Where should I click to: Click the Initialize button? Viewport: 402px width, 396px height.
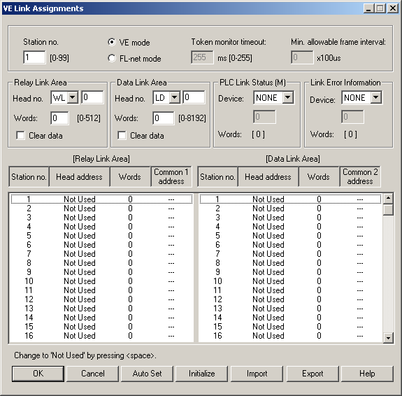coord(202,374)
